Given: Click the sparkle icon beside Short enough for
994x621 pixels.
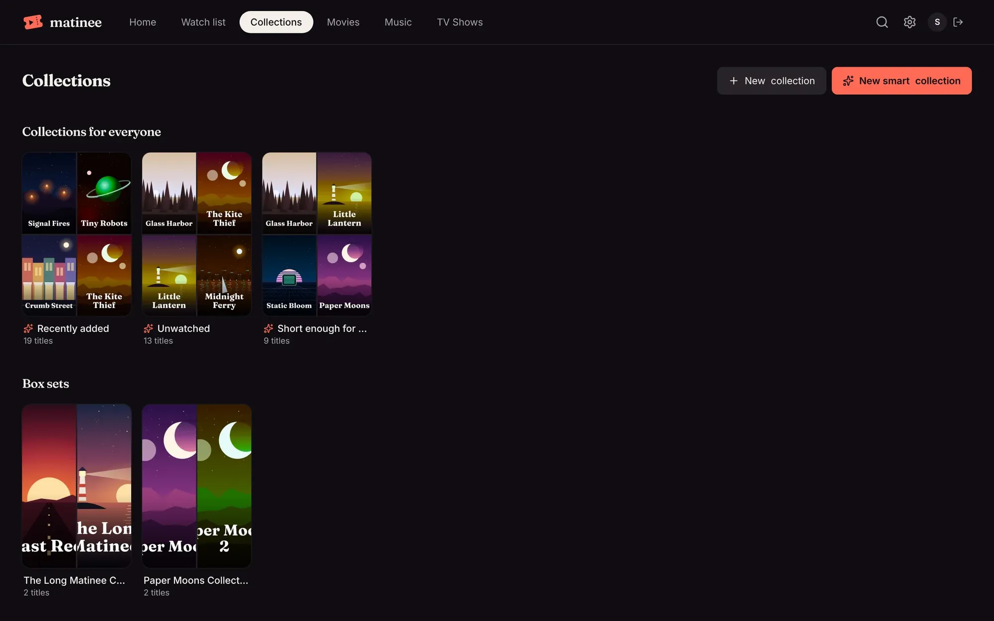Looking at the screenshot, I should (268, 328).
